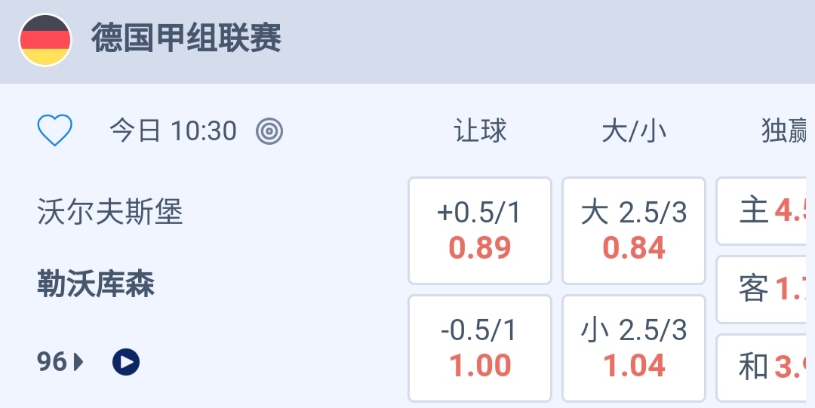Choose the 和 draw odds
This screenshot has height=408, width=815.
click(x=765, y=367)
